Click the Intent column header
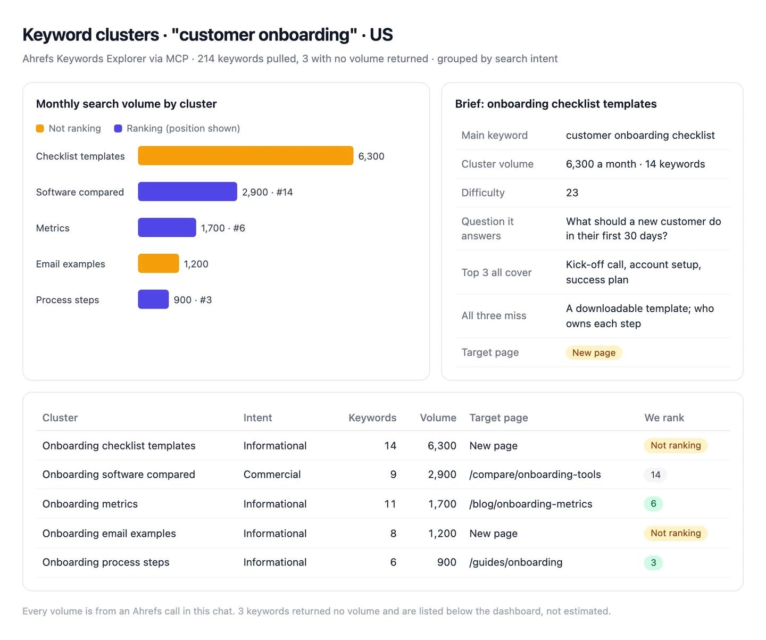766x640 pixels. coord(258,418)
